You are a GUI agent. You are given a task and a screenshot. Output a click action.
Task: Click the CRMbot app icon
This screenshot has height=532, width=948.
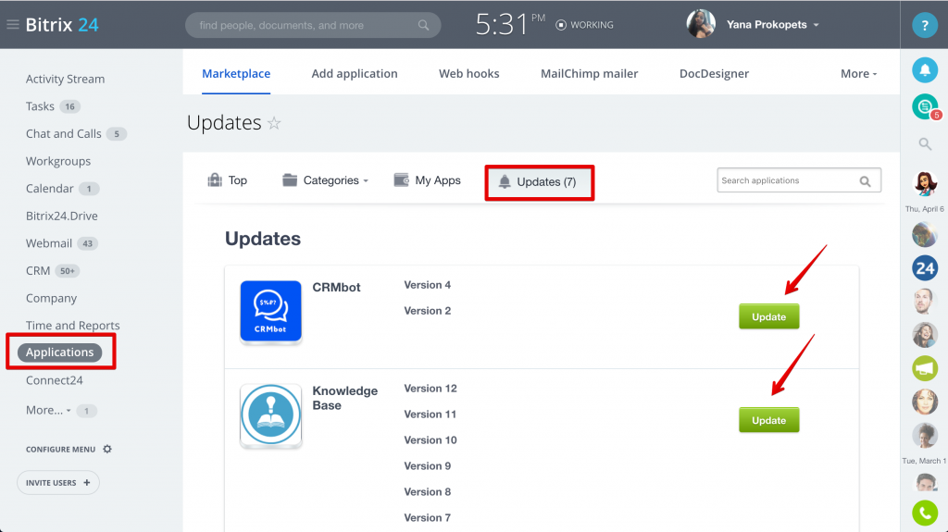[271, 312]
